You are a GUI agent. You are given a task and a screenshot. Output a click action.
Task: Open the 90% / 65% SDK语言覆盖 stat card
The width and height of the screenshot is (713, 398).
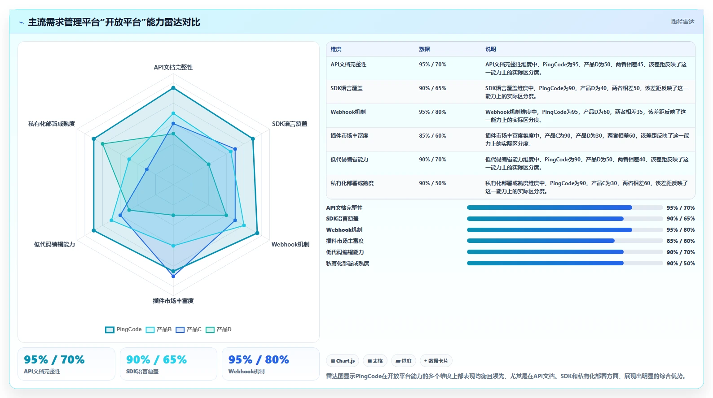click(168, 364)
